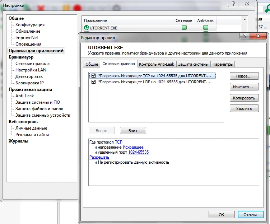Uncheck the outgoing UDP rule checkbox
The height and width of the screenshot is (224, 270).
pos(93,81)
